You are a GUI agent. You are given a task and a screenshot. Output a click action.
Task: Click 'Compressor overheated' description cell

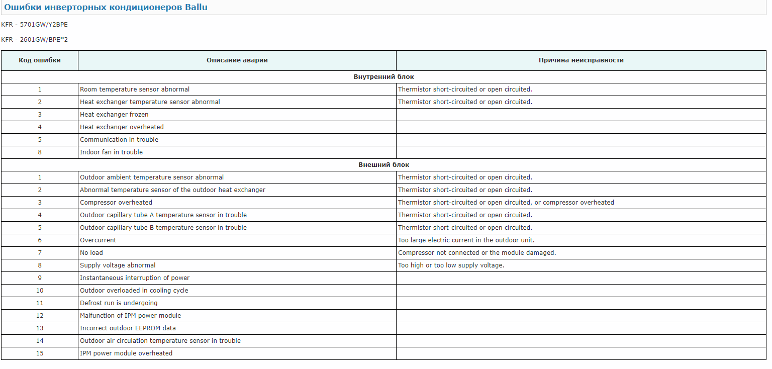116,203
